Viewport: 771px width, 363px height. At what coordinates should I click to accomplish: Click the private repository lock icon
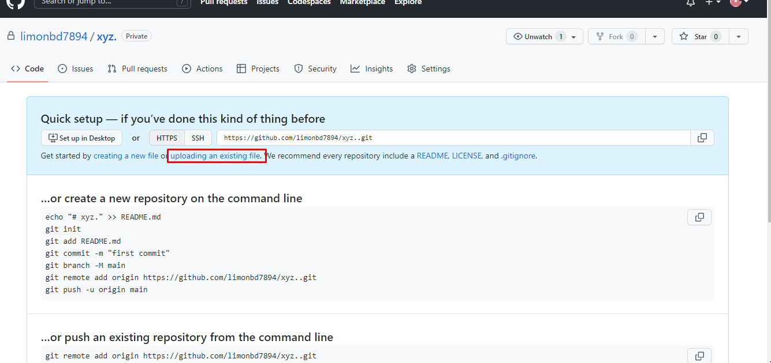tap(10, 36)
